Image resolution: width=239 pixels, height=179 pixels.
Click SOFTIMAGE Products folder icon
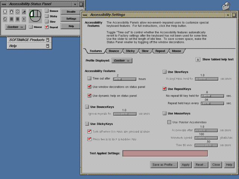click(47, 40)
